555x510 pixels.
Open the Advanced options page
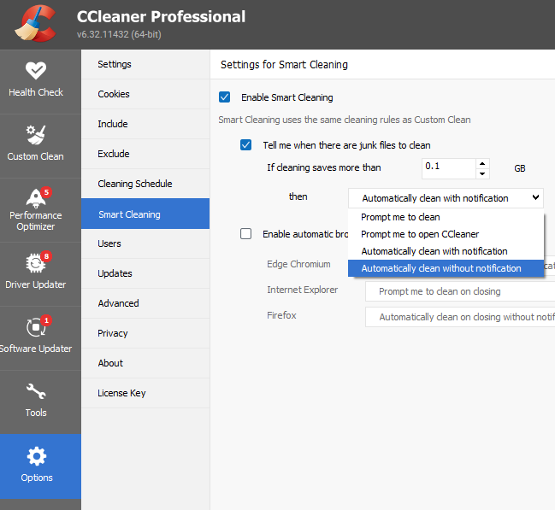tap(145, 303)
